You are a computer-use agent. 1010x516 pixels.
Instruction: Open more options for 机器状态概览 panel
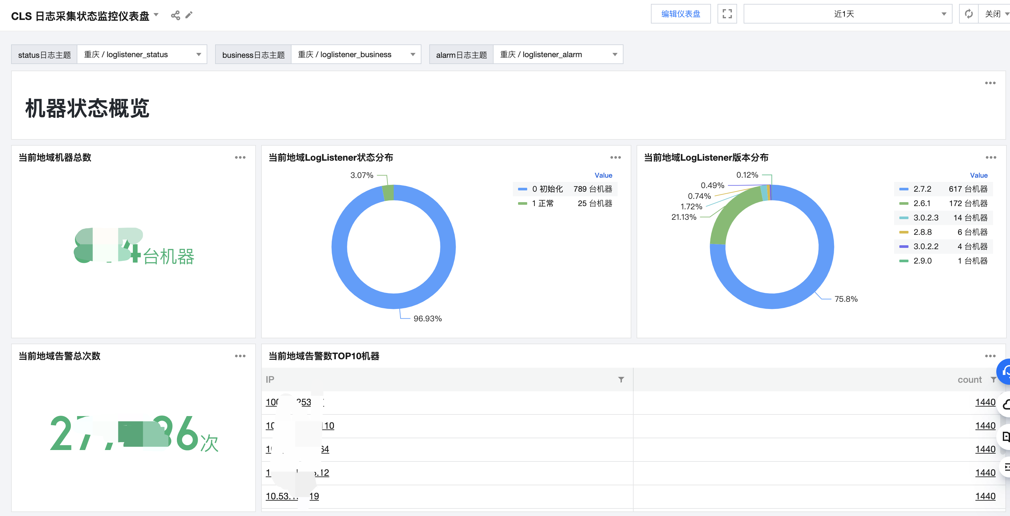pos(990,83)
